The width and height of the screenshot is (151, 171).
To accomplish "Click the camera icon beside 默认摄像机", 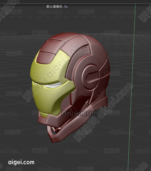I will pyautogui.click(x=66, y=7).
